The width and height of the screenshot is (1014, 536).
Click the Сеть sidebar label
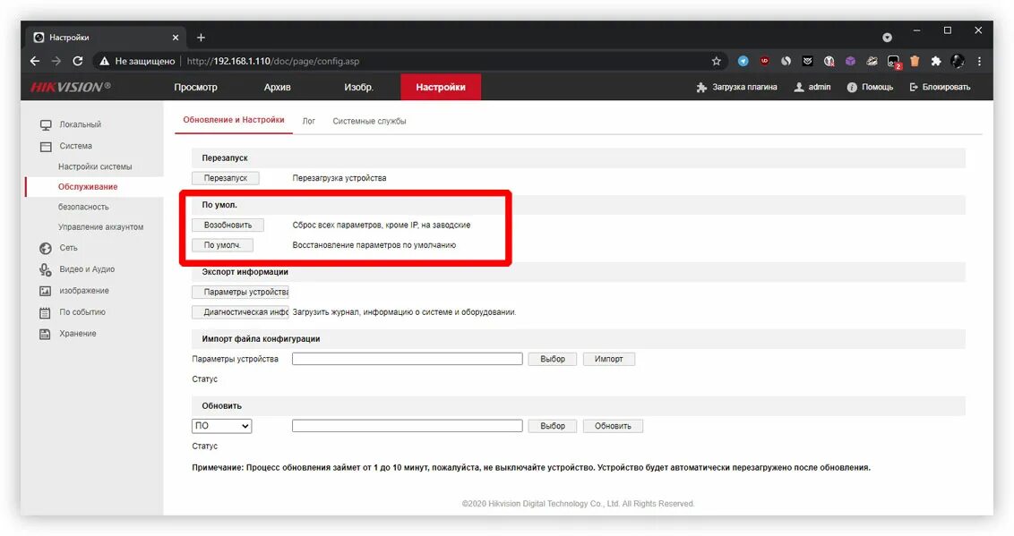pos(69,248)
